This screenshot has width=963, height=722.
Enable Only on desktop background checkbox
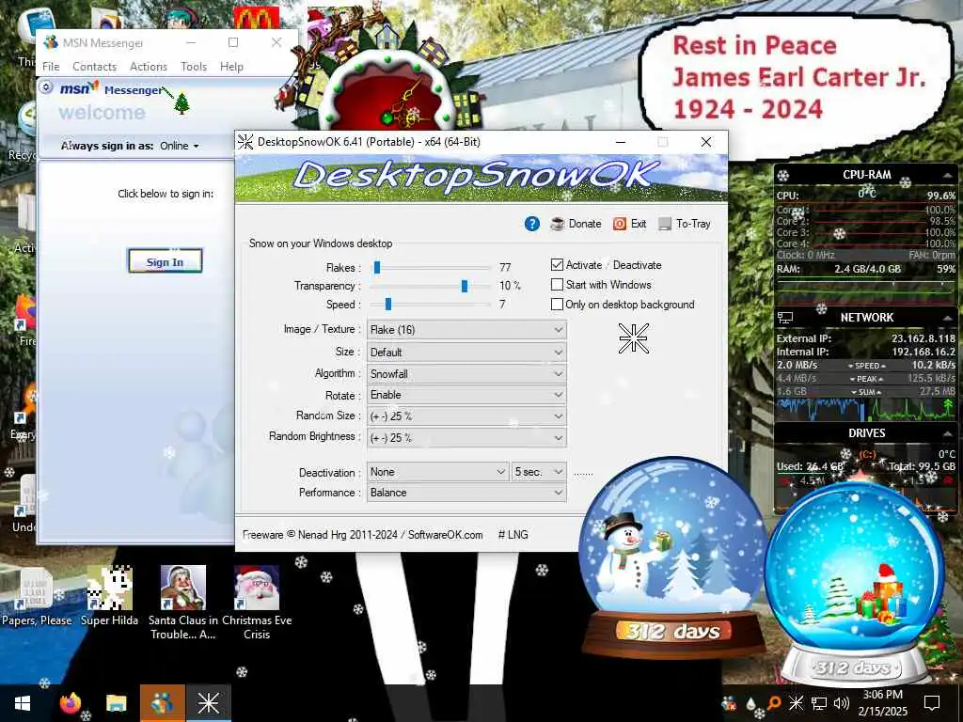557,304
